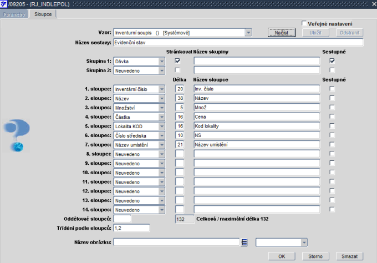Click the Třídění podle sloupců field

coord(131,228)
